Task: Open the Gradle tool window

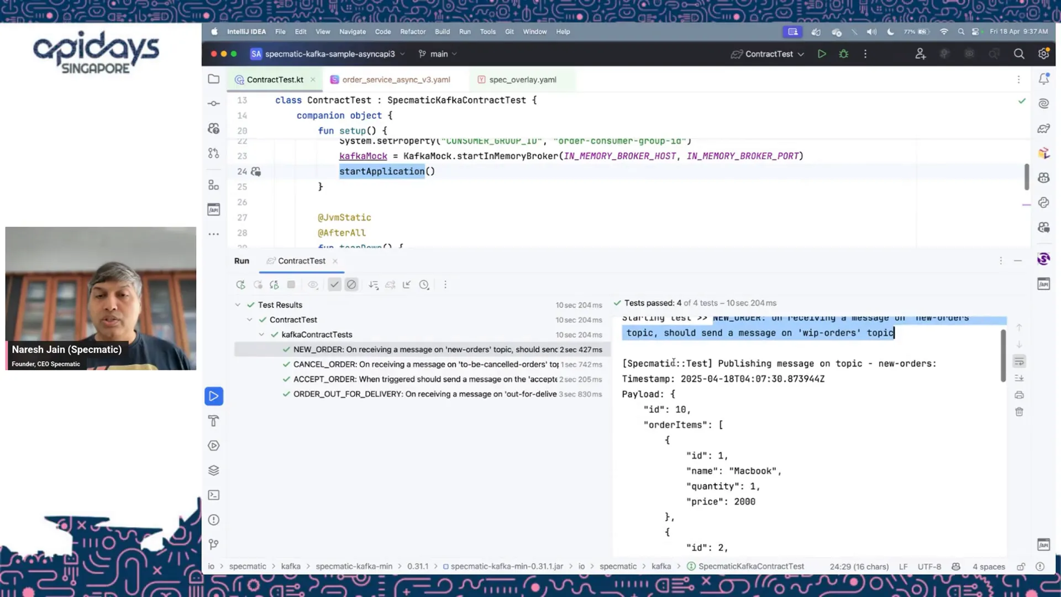Action: point(1044,129)
